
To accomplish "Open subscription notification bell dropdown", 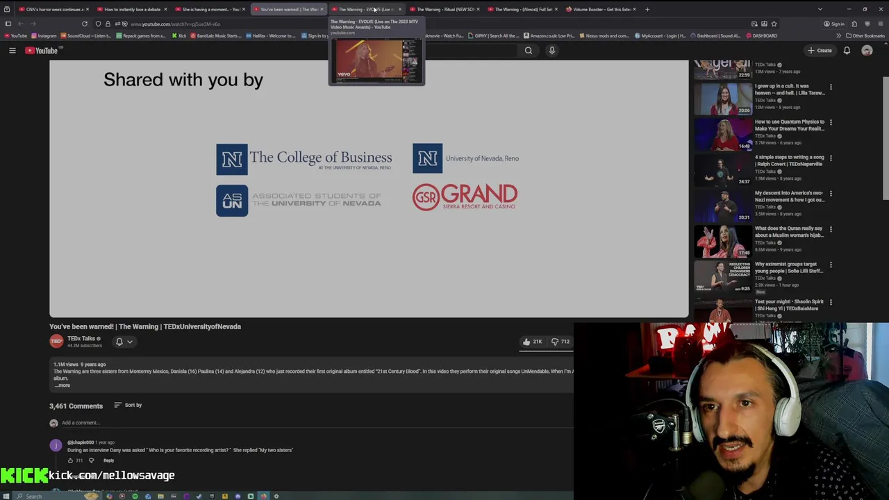I will pos(123,342).
